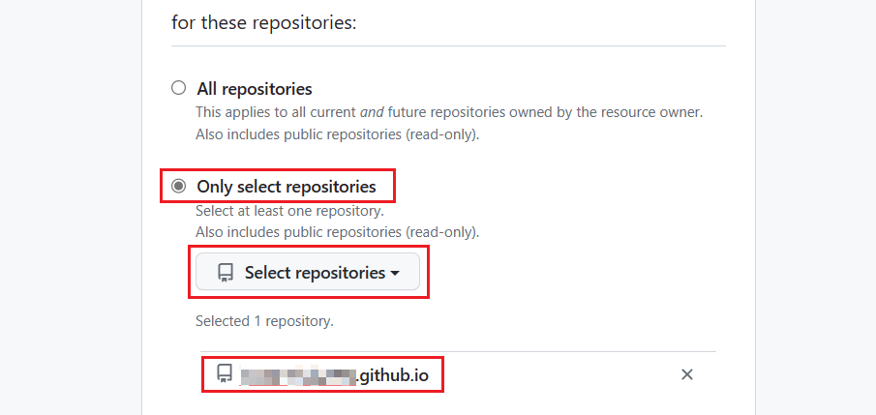Remove the github.io repository with the X icon
The height and width of the screenshot is (415, 876).
687,374
